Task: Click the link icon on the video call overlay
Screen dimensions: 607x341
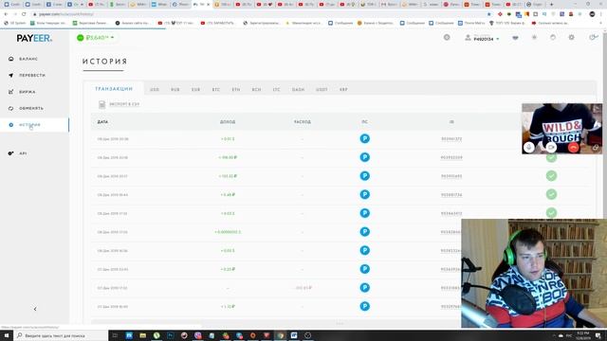Action: coord(596,148)
